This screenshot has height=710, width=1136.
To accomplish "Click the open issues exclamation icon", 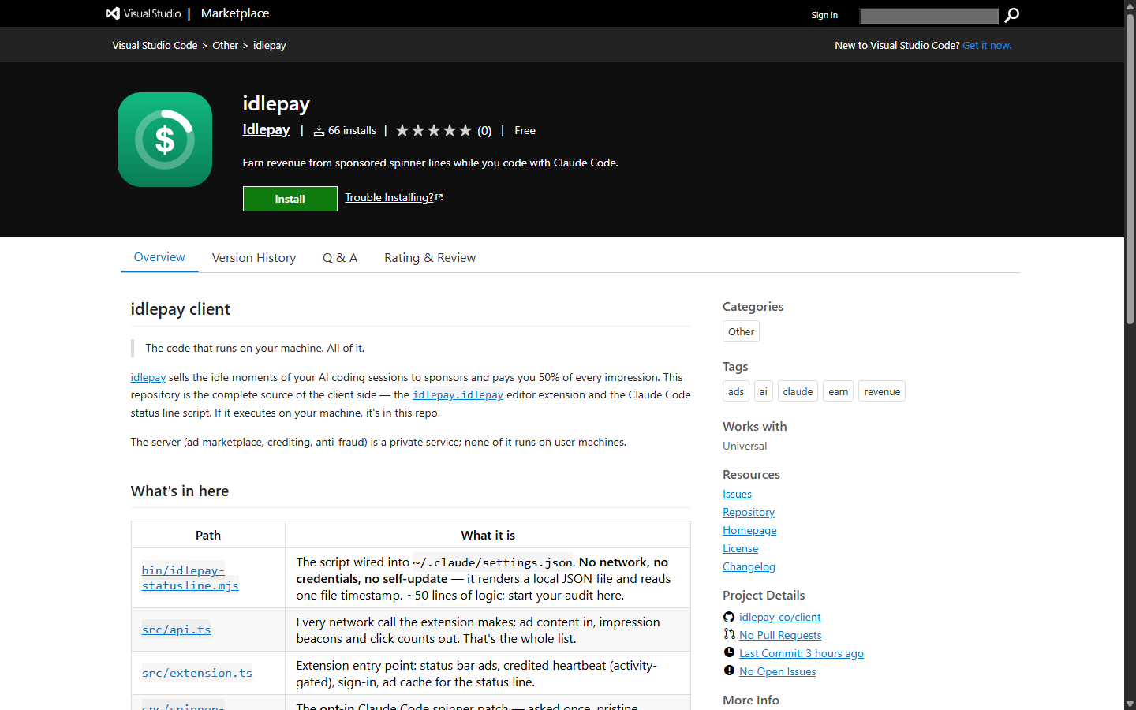I will coord(729,671).
